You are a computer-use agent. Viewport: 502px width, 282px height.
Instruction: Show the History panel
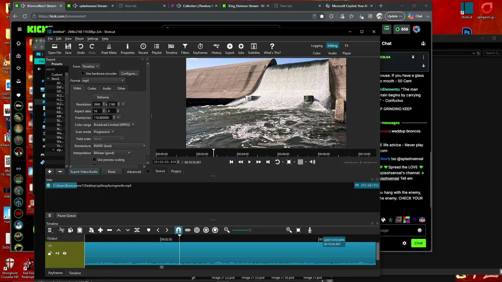point(216,49)
